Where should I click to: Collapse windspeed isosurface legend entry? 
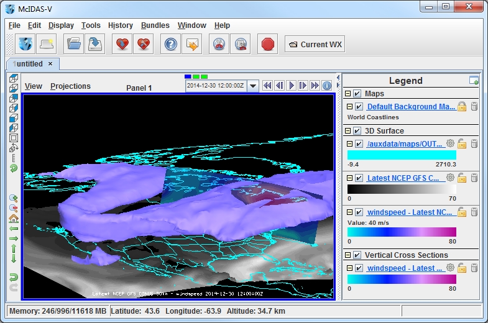(x=349, y=212)
